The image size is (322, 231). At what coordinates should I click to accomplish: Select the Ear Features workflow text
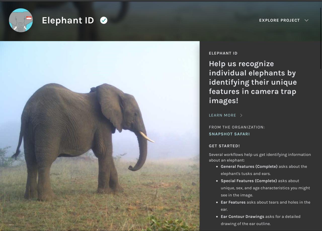click(233, 202)
